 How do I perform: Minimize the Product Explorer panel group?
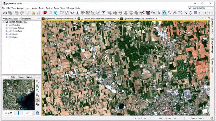[39, 19]
